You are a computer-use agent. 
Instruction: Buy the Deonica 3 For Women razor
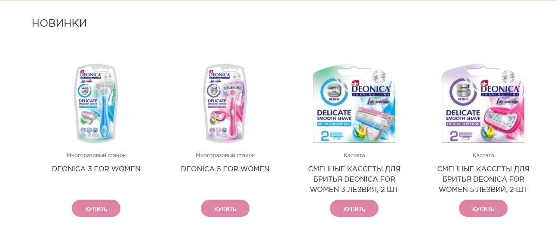click(x=96, y=208)
